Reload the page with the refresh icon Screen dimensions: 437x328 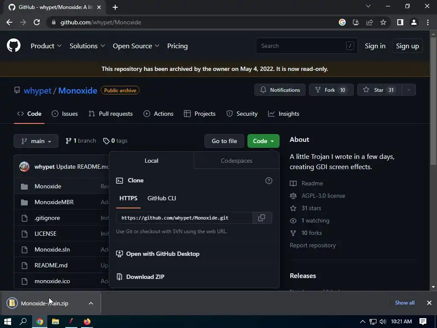[x=37, y=22]
